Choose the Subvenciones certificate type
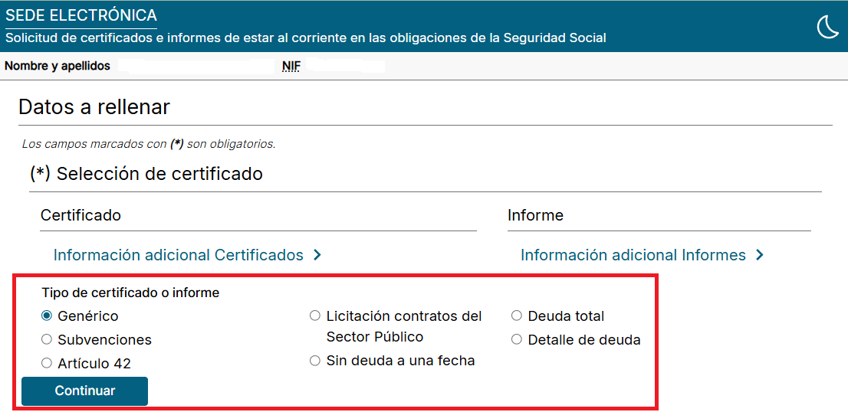 pos(47,340)
